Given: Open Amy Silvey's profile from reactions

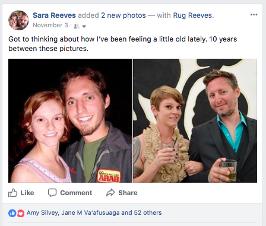Looking at the screenshot, I should point(43,213).
